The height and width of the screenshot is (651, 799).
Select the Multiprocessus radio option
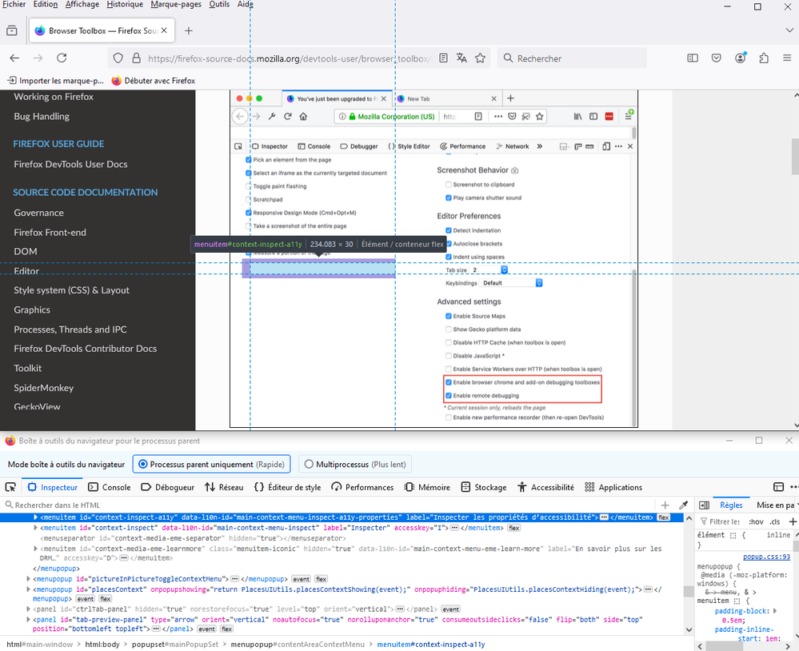(308, 465)
